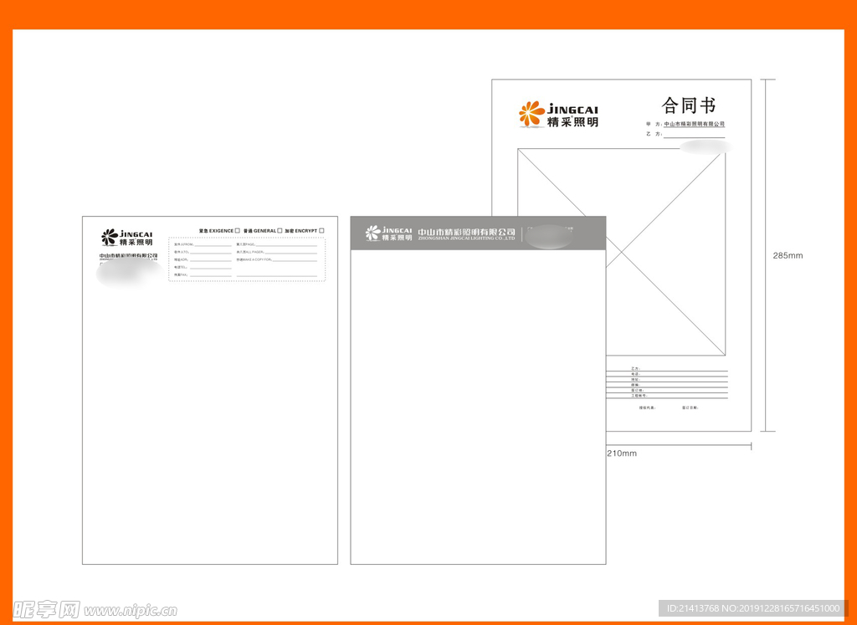Click the black JINGCAI flower logo on fax sheet
Viewport: 857px width, 625px height.
(110, 238)
